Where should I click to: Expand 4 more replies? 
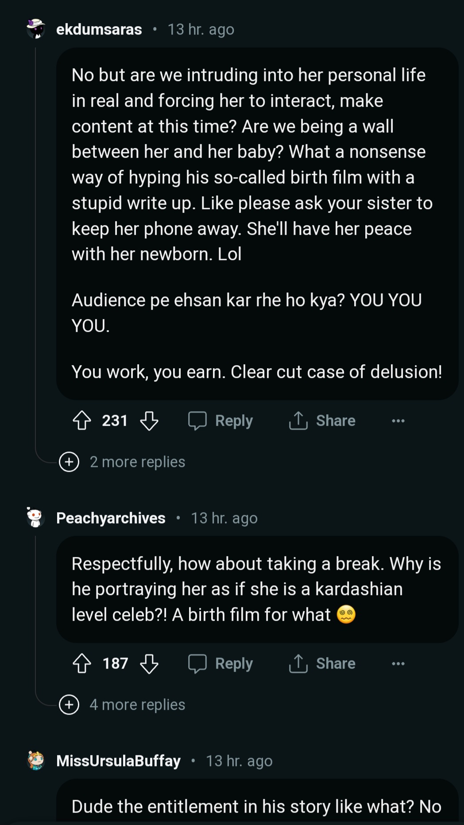pos(137,704)
